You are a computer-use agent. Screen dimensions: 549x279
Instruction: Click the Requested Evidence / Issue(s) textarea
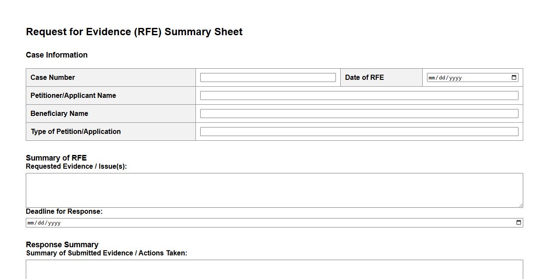[274, 190]
